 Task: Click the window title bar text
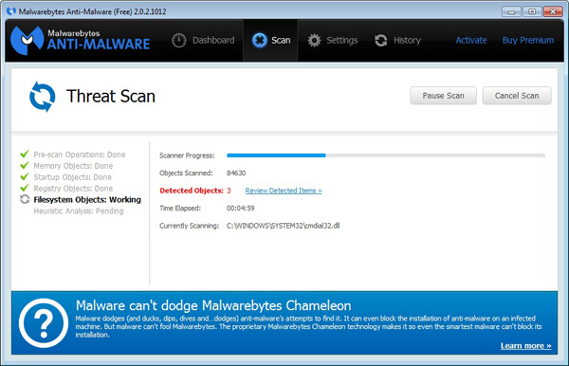click(93, 11)
